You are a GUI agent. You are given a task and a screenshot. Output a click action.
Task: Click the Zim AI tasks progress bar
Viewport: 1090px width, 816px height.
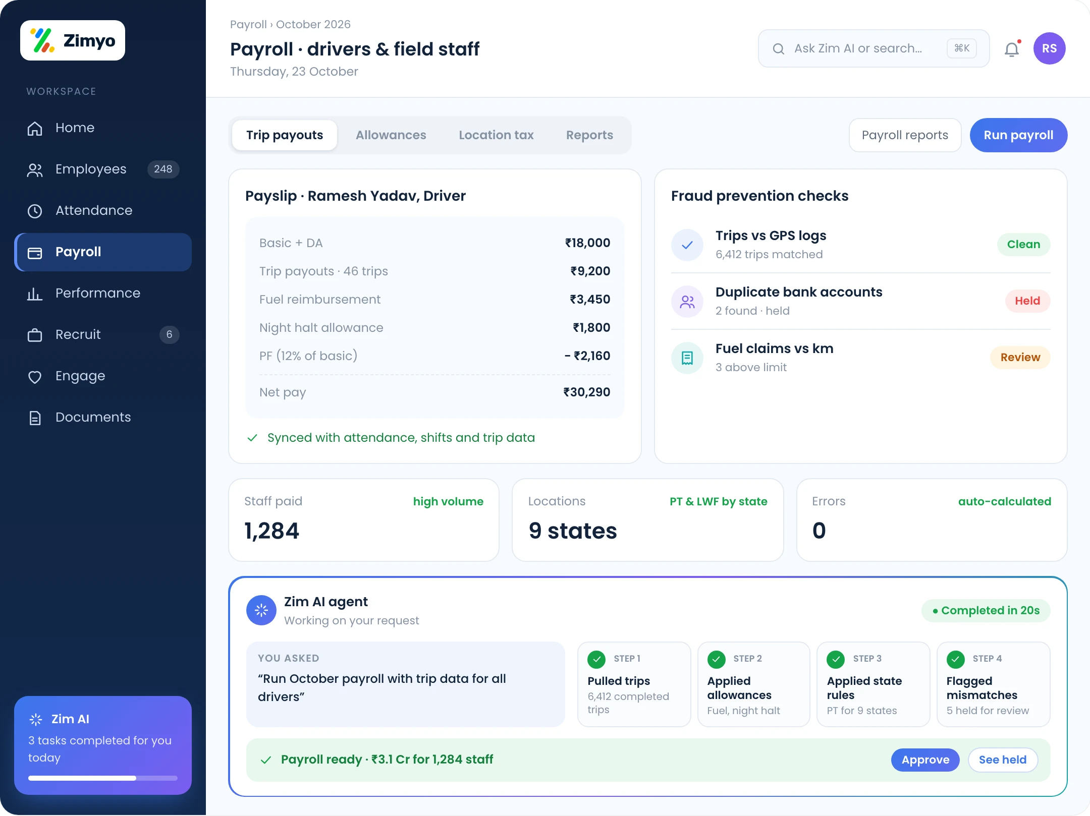pos(103,778)
